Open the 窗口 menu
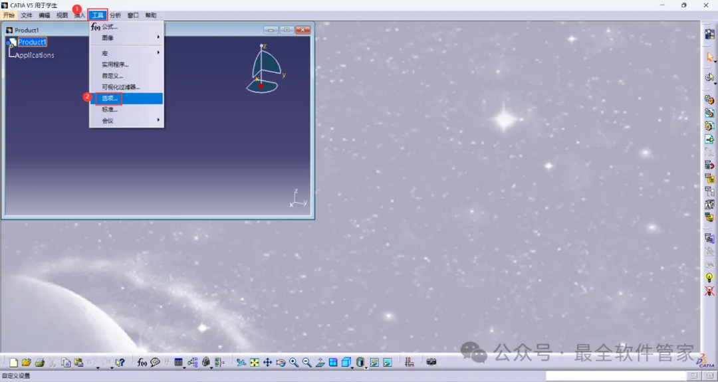The image size is (718, 382). pyautogui.click(x=133, y=15)
